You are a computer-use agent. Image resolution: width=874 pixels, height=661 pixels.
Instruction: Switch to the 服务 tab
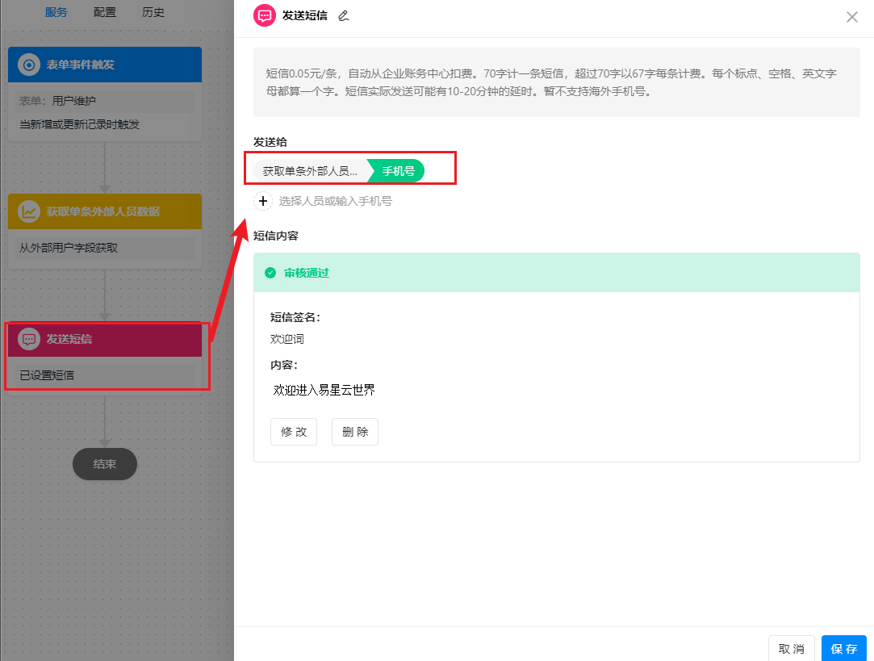tap(56, 12)
